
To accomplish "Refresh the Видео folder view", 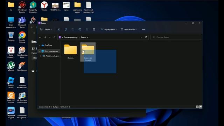I will [146, 37].
